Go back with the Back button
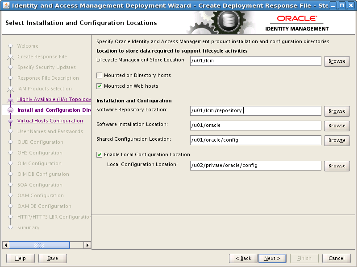This screenshot has width=358, height=268. point(243,259)
